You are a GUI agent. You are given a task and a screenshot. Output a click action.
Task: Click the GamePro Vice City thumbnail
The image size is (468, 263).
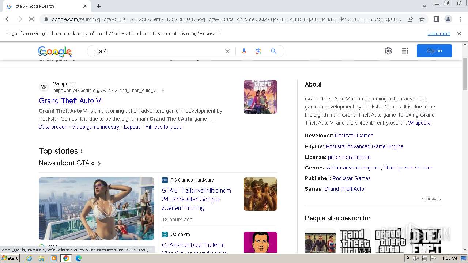(260, 242)
